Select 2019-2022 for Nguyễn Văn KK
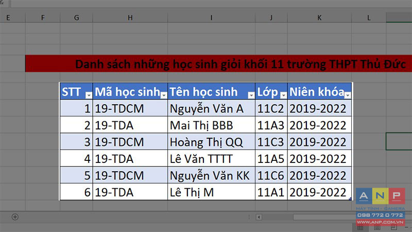Viewport: 412px width, 232px height. click(319, 175)
